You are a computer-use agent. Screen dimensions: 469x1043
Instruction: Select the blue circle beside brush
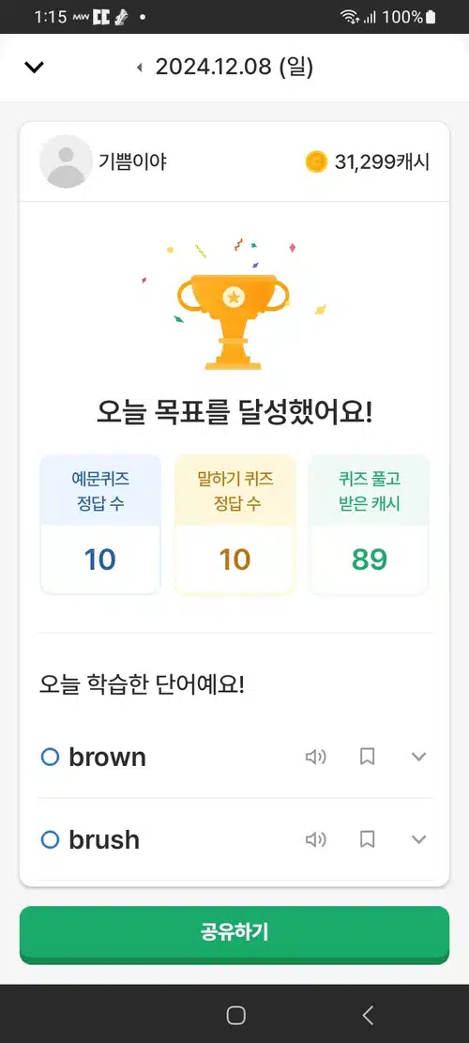[51, 840]
